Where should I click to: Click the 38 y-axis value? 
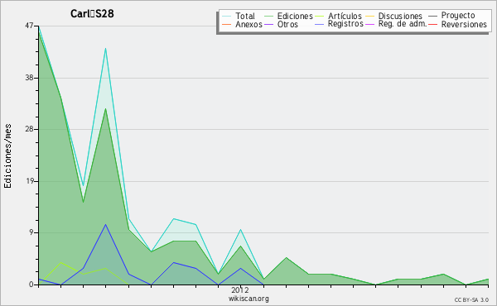29,78
